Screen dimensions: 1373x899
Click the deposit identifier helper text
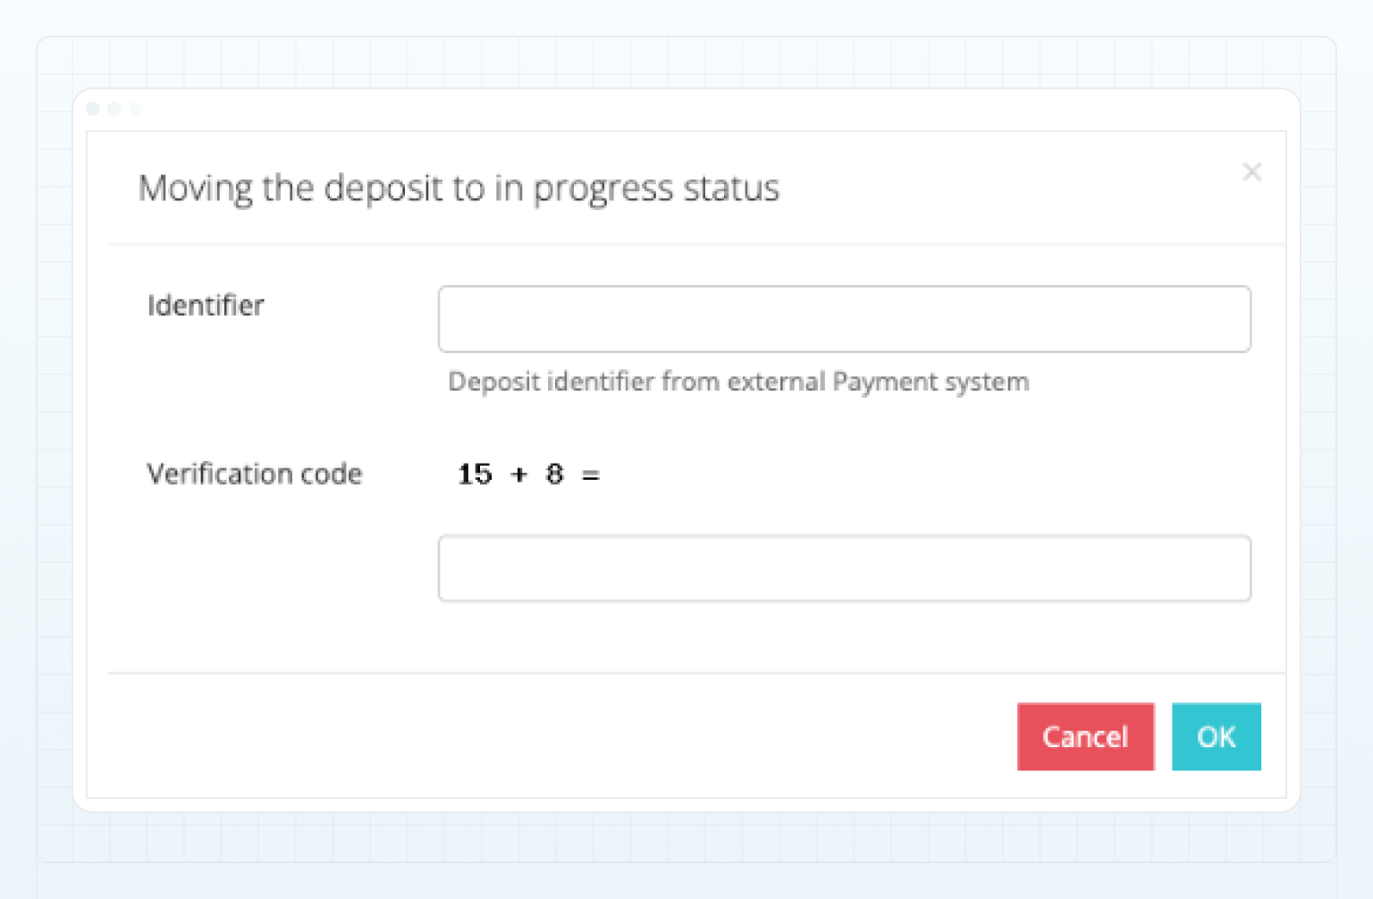point(737,382)
